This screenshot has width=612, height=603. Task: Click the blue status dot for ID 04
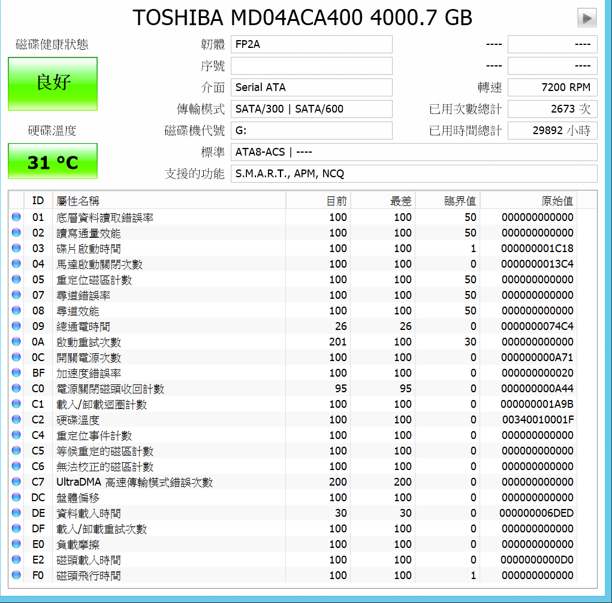pos(16,263)
